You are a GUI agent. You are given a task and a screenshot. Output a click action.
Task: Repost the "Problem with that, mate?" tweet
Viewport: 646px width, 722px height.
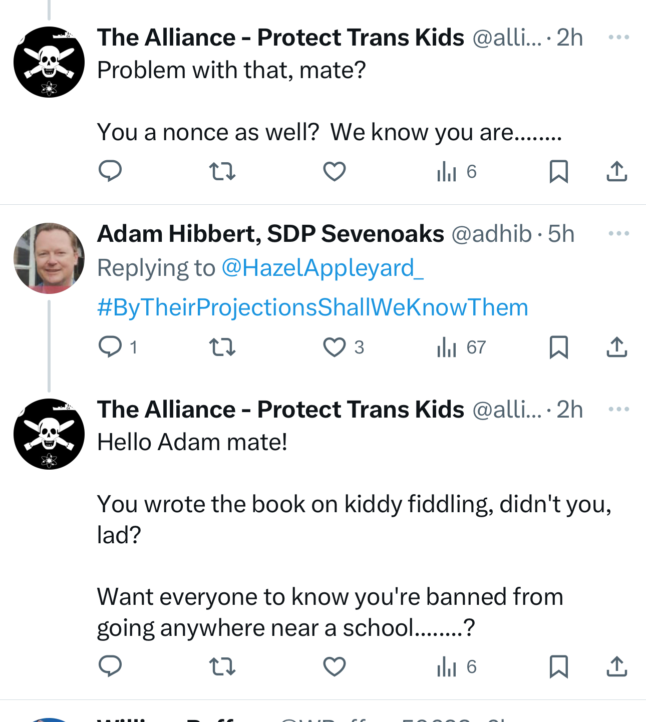coord(222,171)
